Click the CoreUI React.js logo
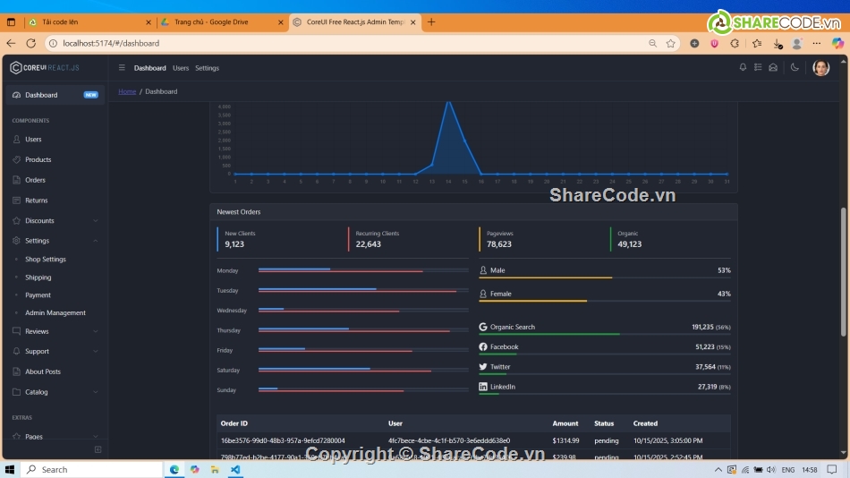 pos(45,68)
